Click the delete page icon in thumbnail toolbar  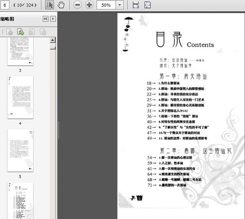(9, 31)
